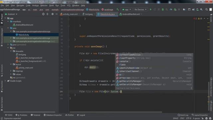Open the app run configuration dropdown
The height and width of the screenshot is (120, 213).
coord(126,10)
